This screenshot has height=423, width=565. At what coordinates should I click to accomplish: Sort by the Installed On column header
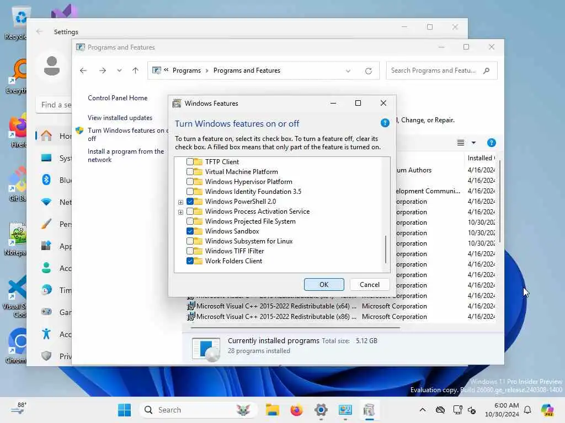481,158
